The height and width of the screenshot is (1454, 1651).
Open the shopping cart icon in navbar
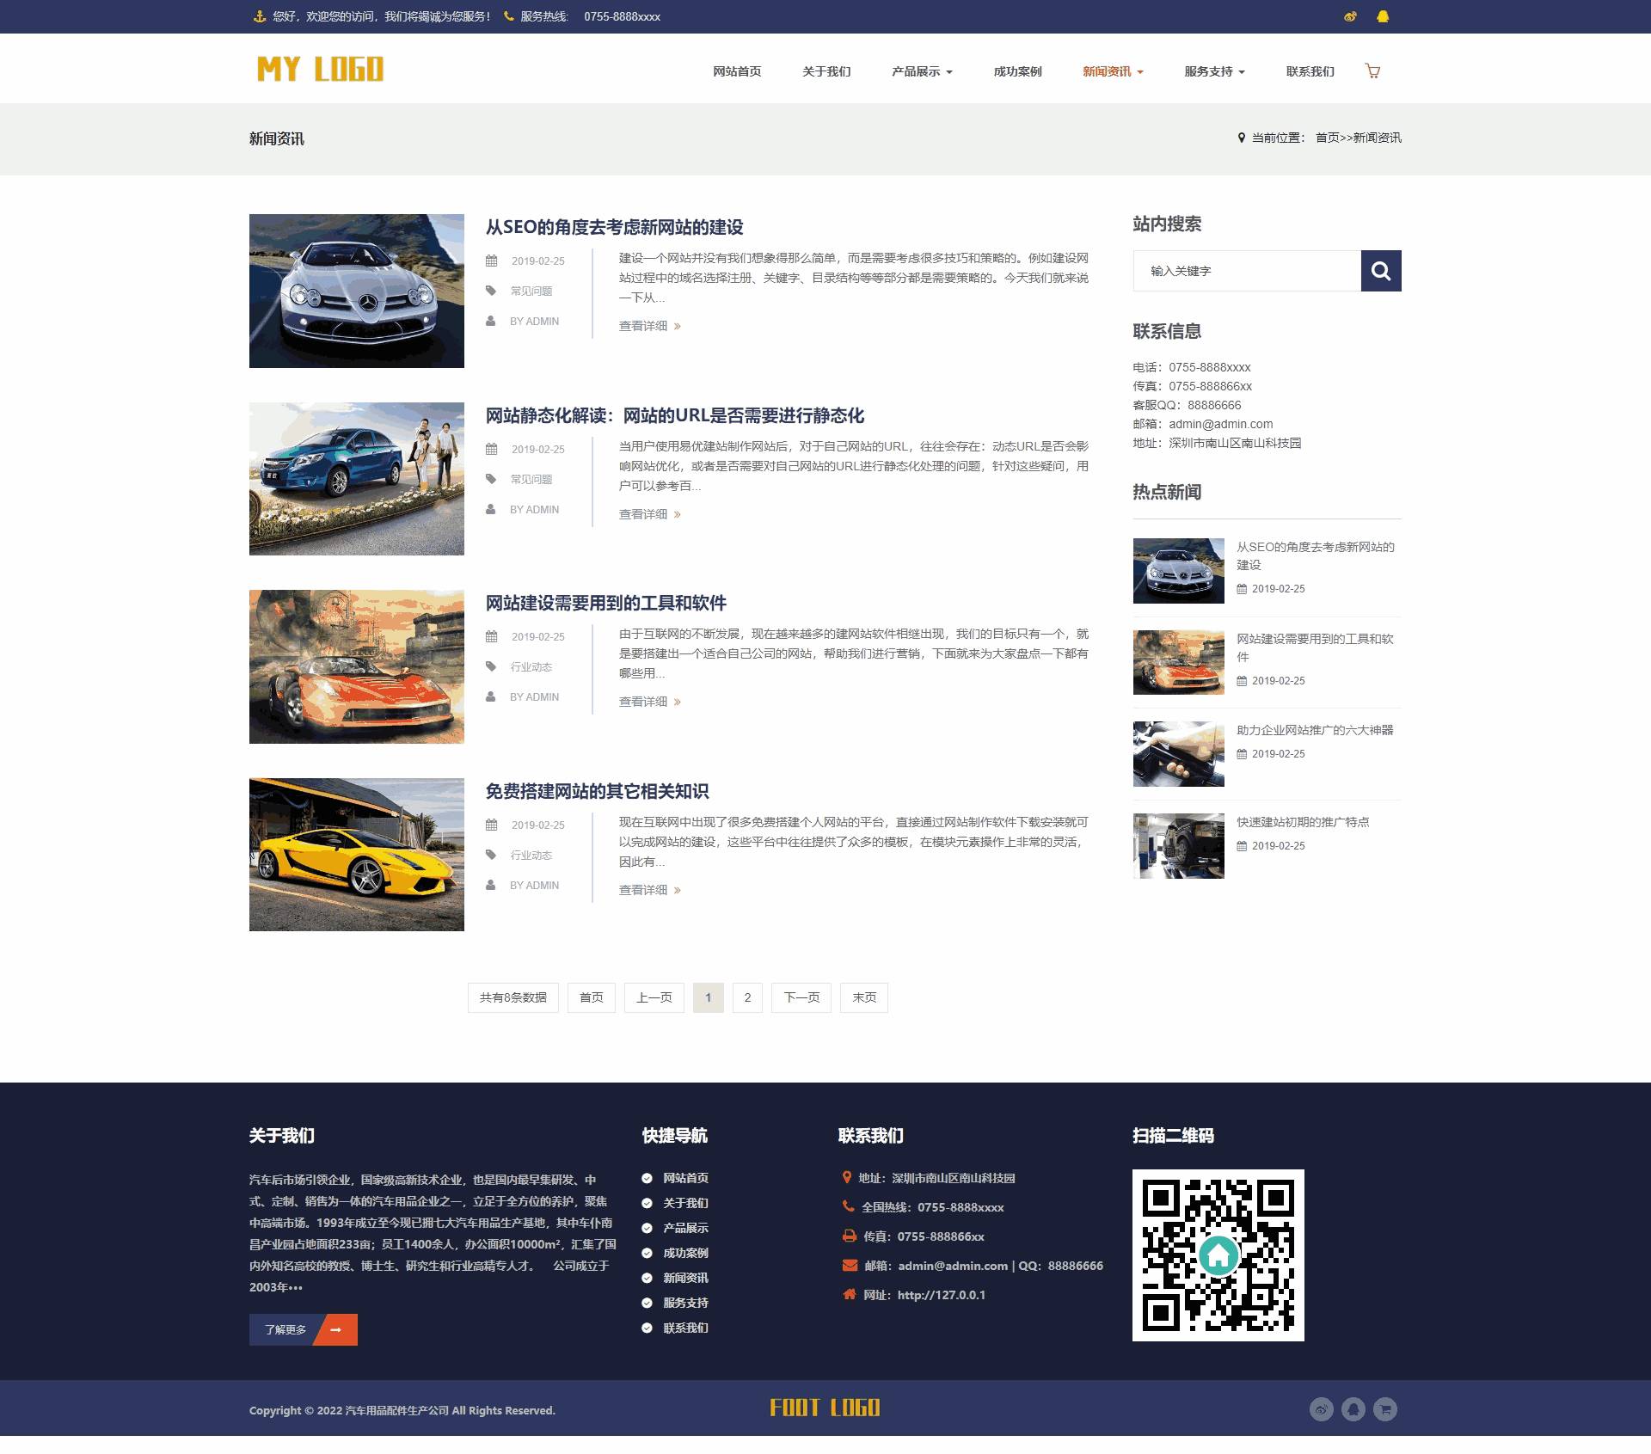point(1372,71)
